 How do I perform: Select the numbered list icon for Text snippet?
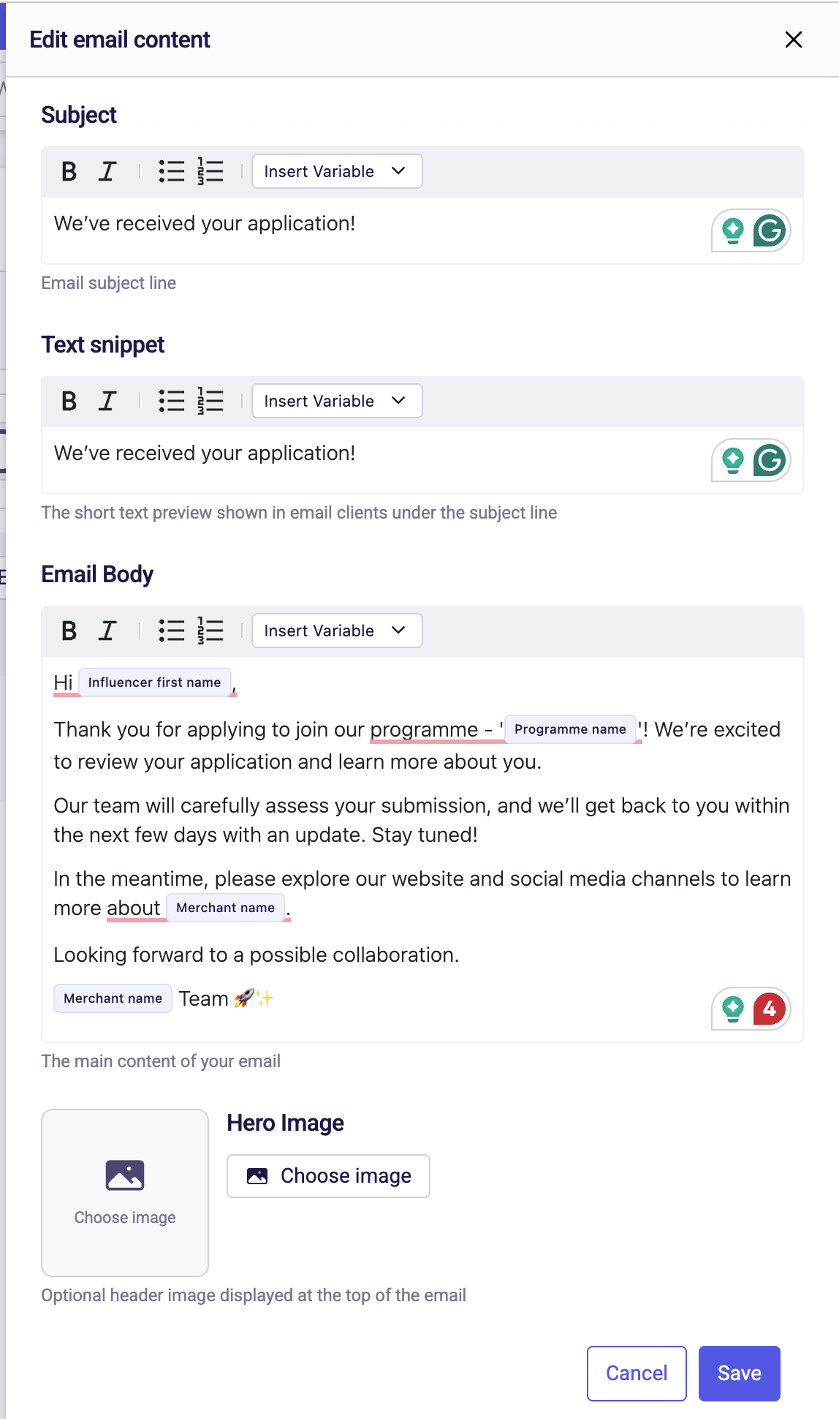(x=209, y=401)
